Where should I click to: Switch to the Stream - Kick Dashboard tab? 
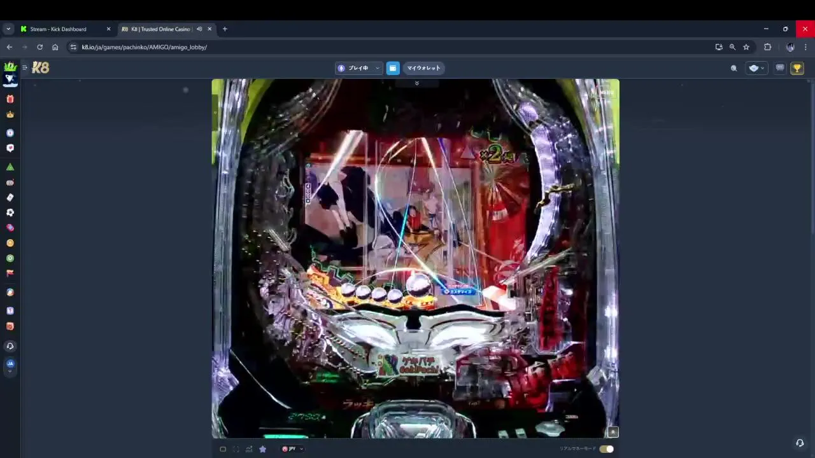click(x=58, y=29)
